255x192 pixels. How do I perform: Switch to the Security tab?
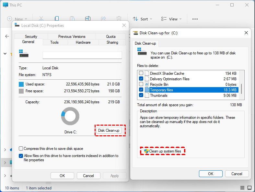[31, 36]
